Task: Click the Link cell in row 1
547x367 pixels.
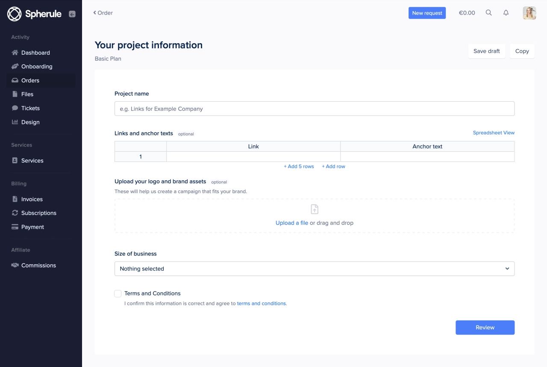Action: 253,157
